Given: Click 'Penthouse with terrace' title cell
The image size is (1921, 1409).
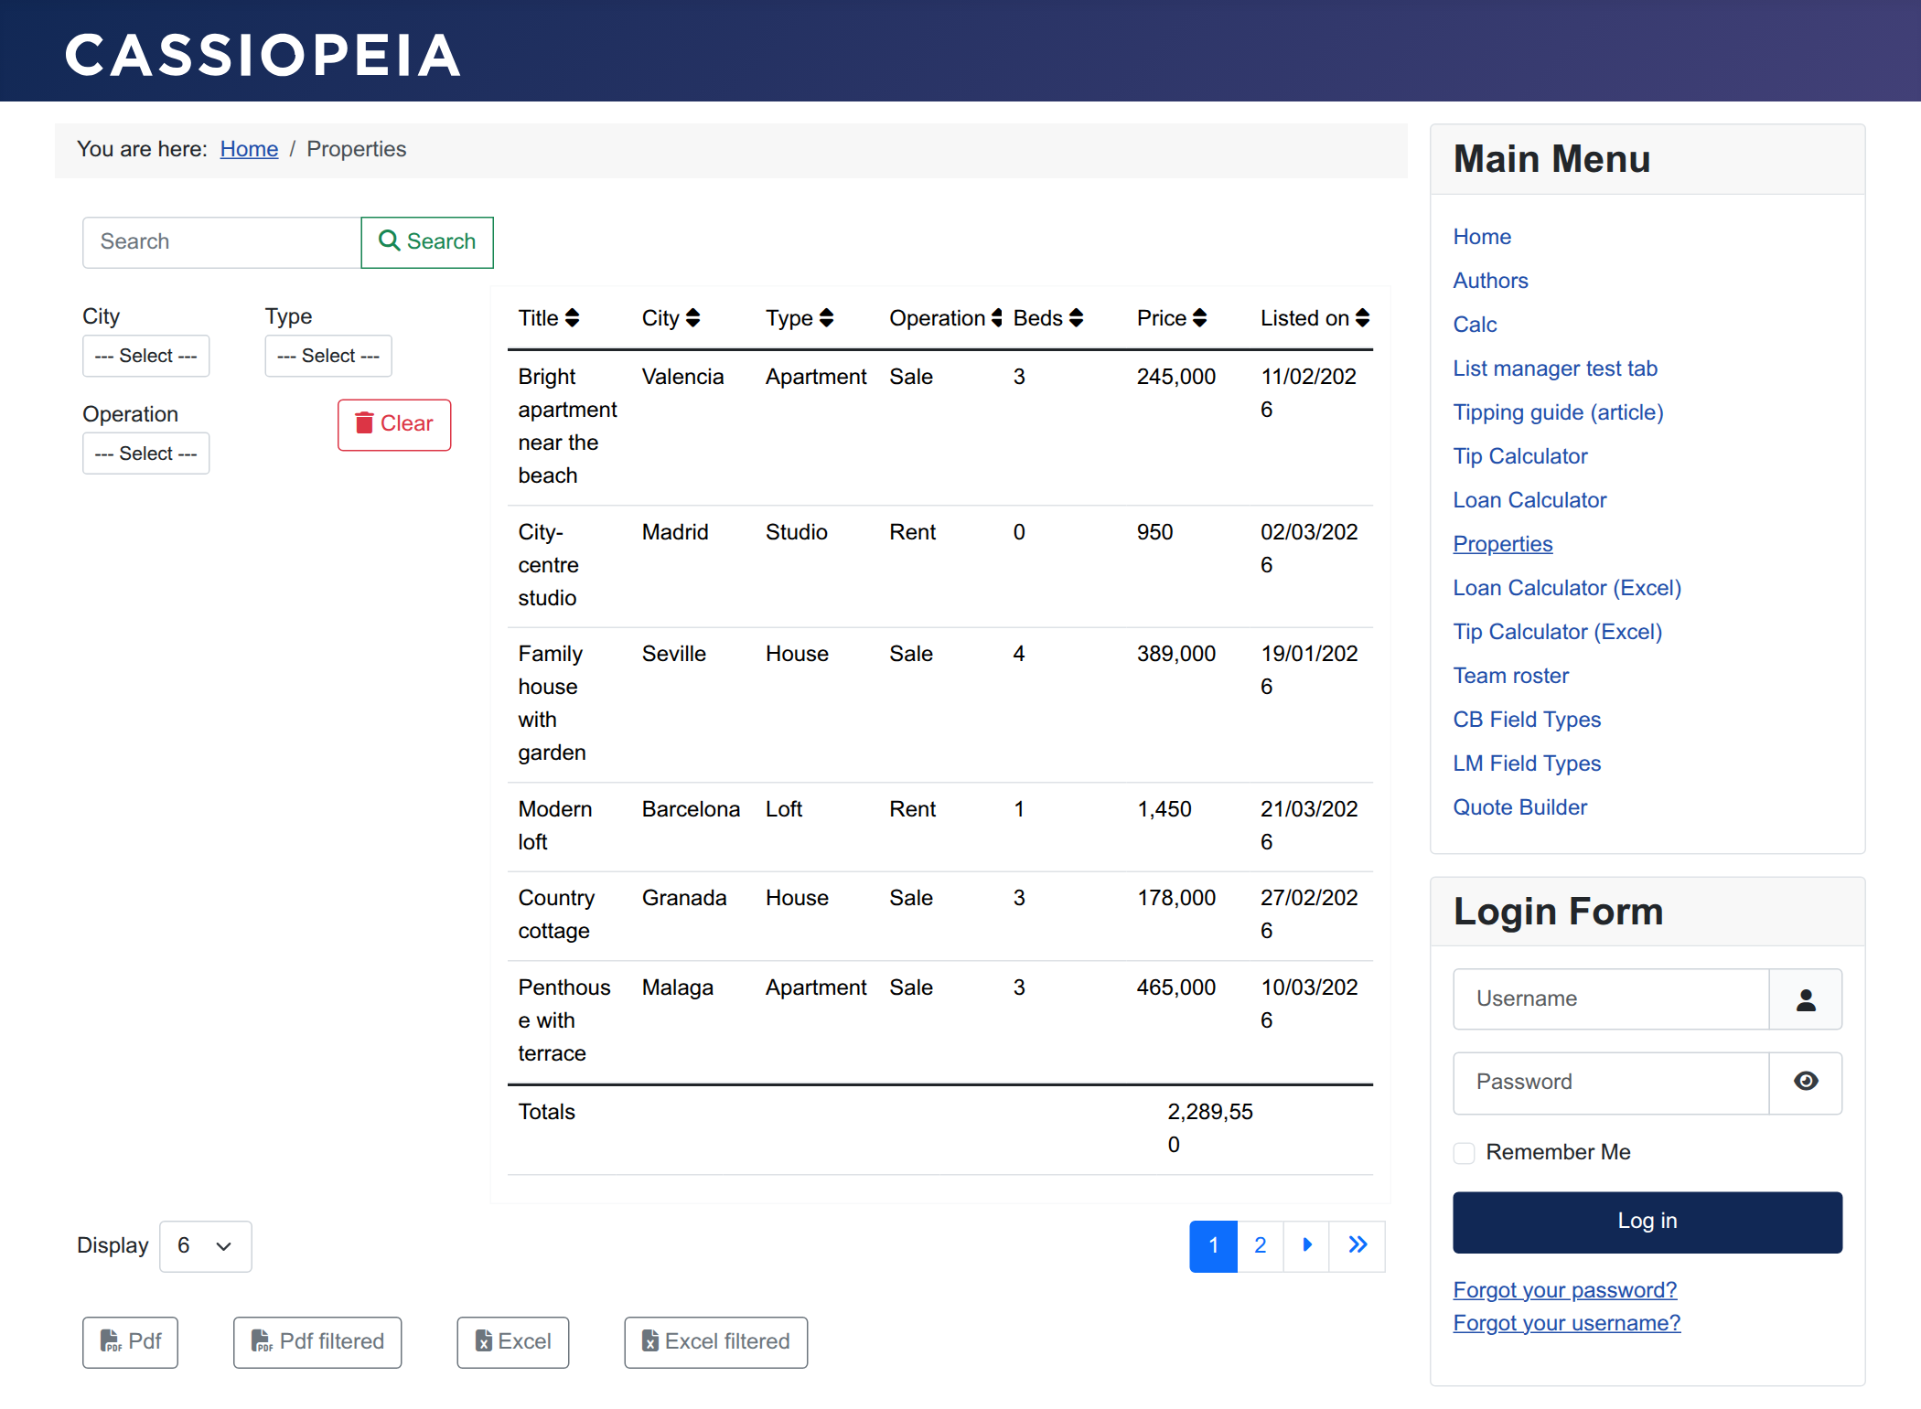Looking at the screenshot, I should (564, 1020).
